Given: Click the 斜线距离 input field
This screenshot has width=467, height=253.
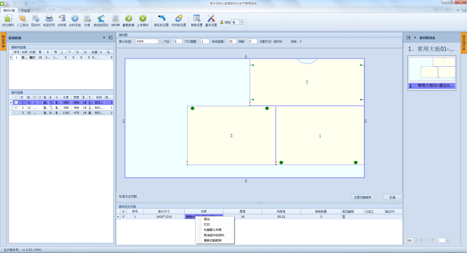Looking at the screenshot, I should pyautogui.click(x=232, y=41).
